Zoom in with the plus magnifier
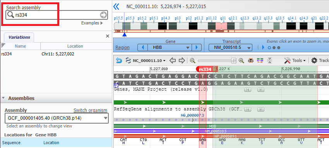 (242, 61)
